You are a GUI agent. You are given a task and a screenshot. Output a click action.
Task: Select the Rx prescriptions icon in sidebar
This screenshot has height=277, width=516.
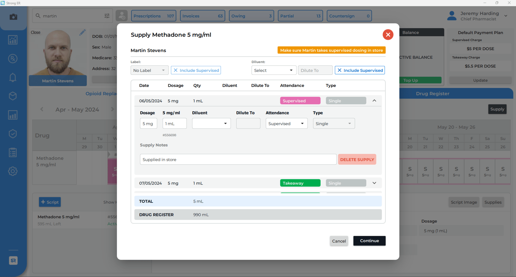(x=13, y=58)
